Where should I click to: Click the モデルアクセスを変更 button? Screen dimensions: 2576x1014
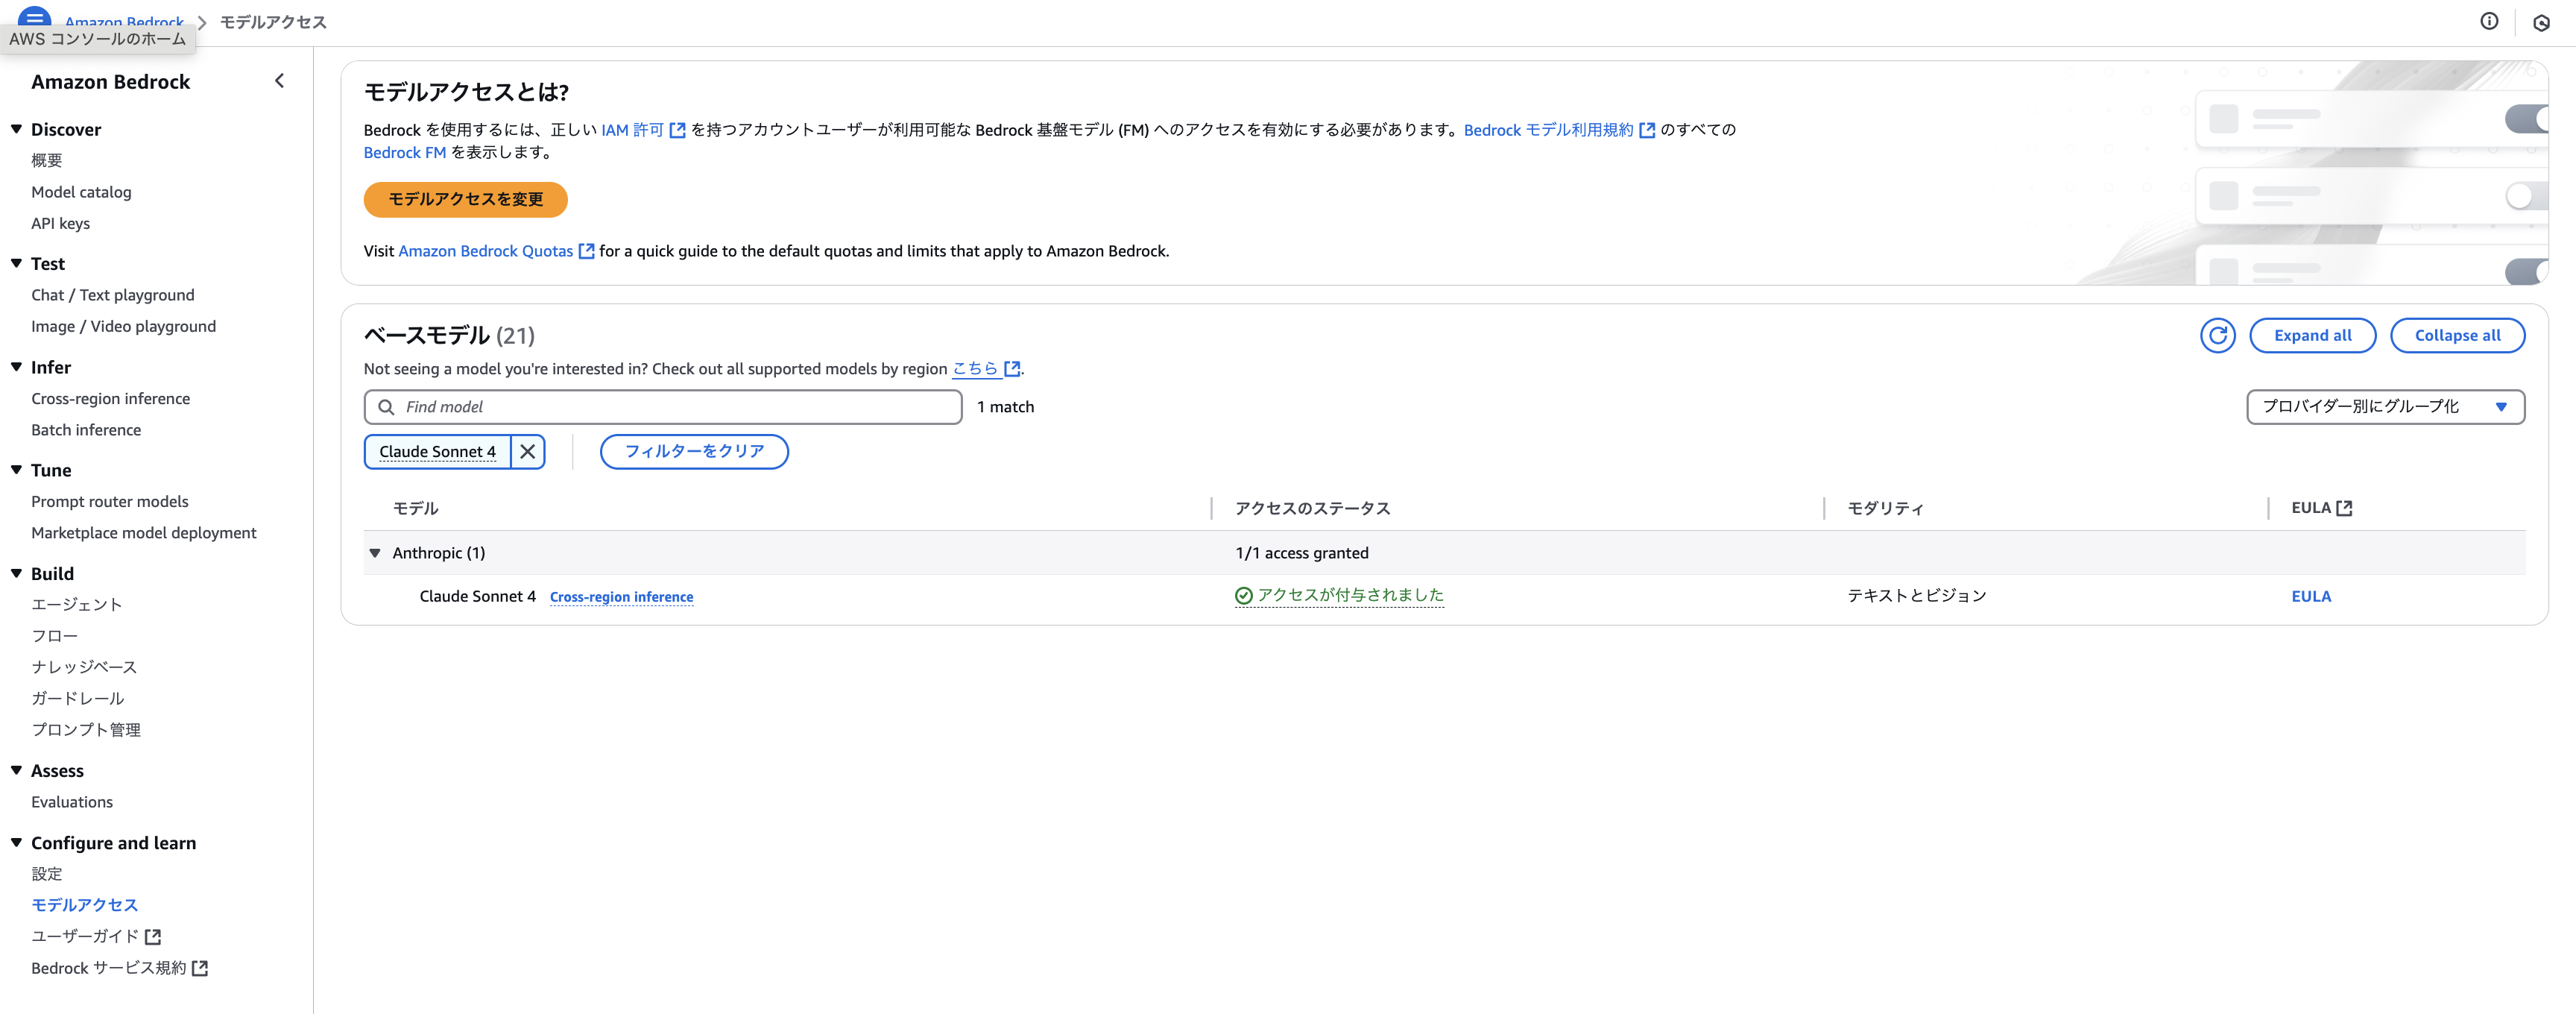tap(465, 199)
